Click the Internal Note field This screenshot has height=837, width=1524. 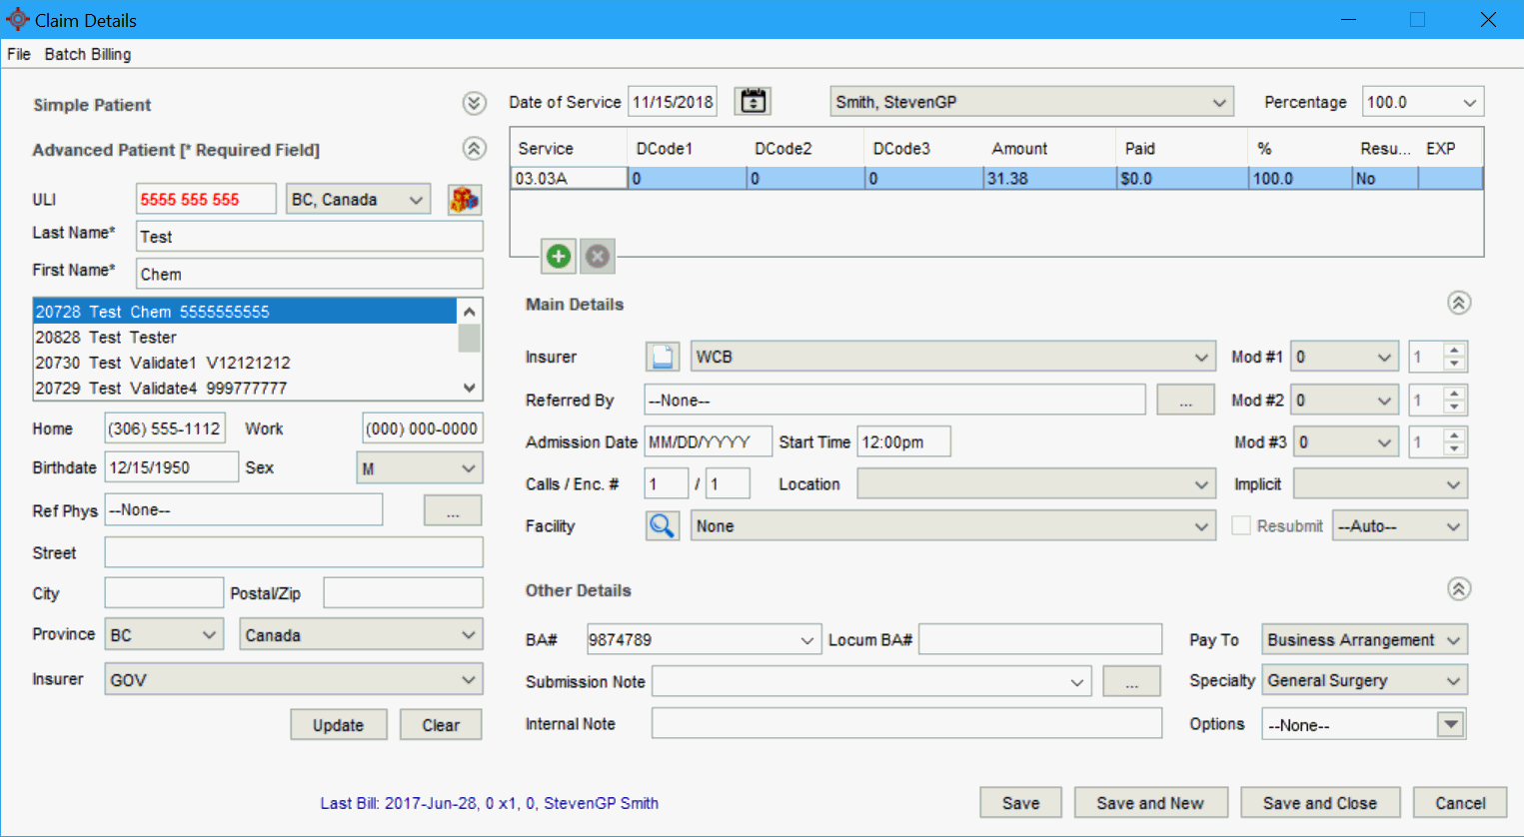pyautogui.click(x=906, y=723)
